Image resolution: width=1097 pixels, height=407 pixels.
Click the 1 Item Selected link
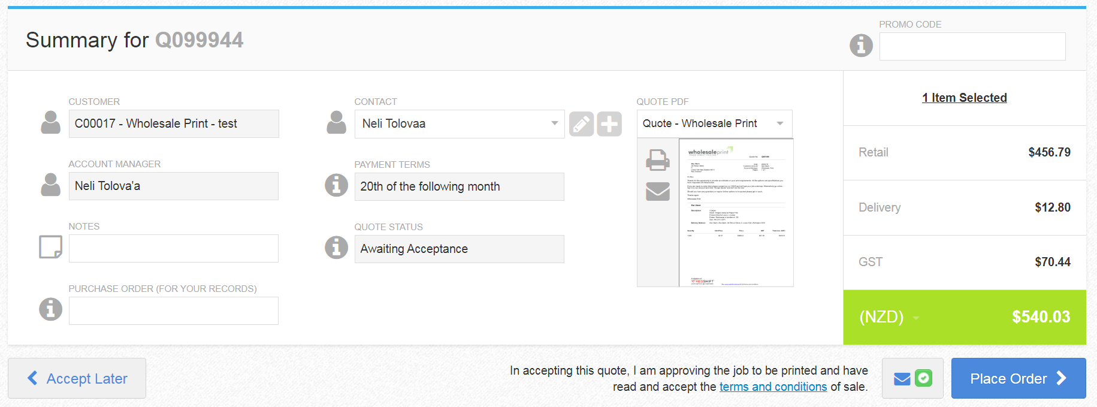tap(964, 98)
